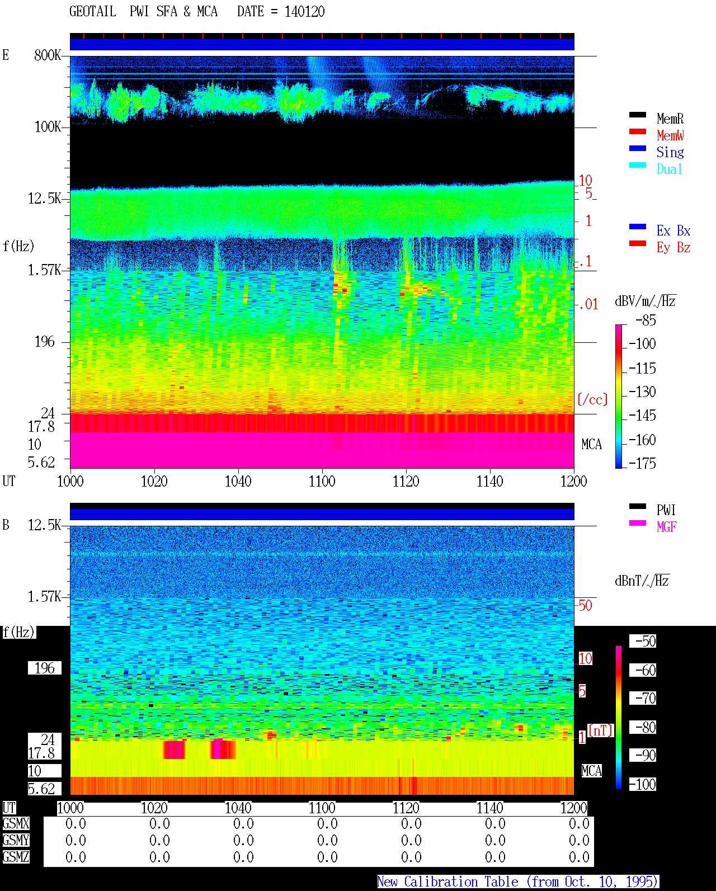Click the MCA label beside E spectrogram
The width and height of the screenshot is (716, 891).
coord(592,445)
